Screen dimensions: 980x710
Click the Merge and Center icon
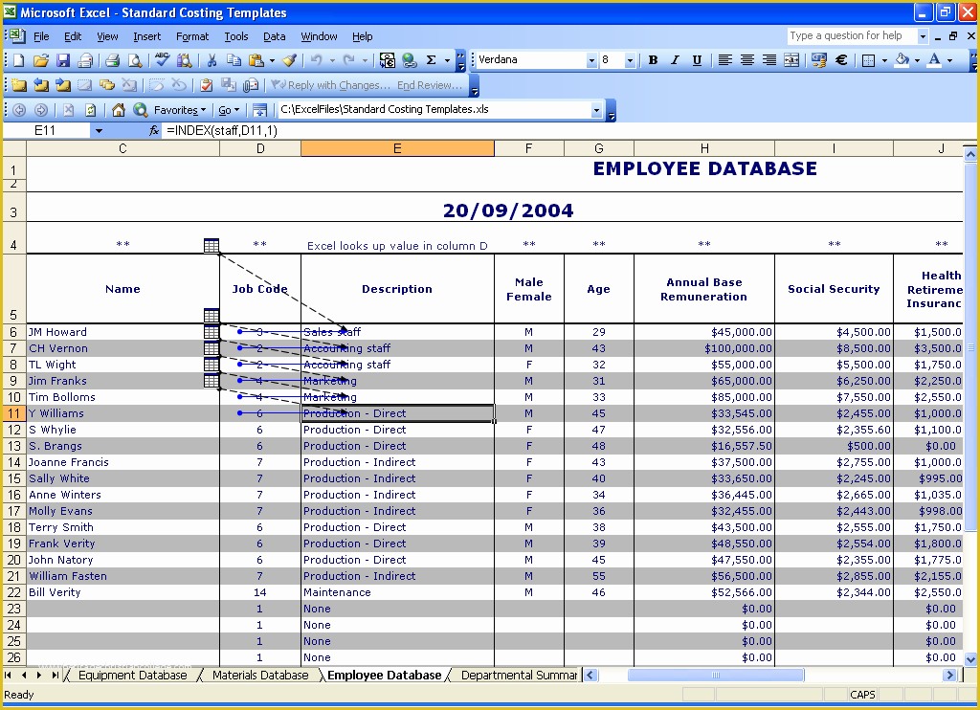coord(791,59)
